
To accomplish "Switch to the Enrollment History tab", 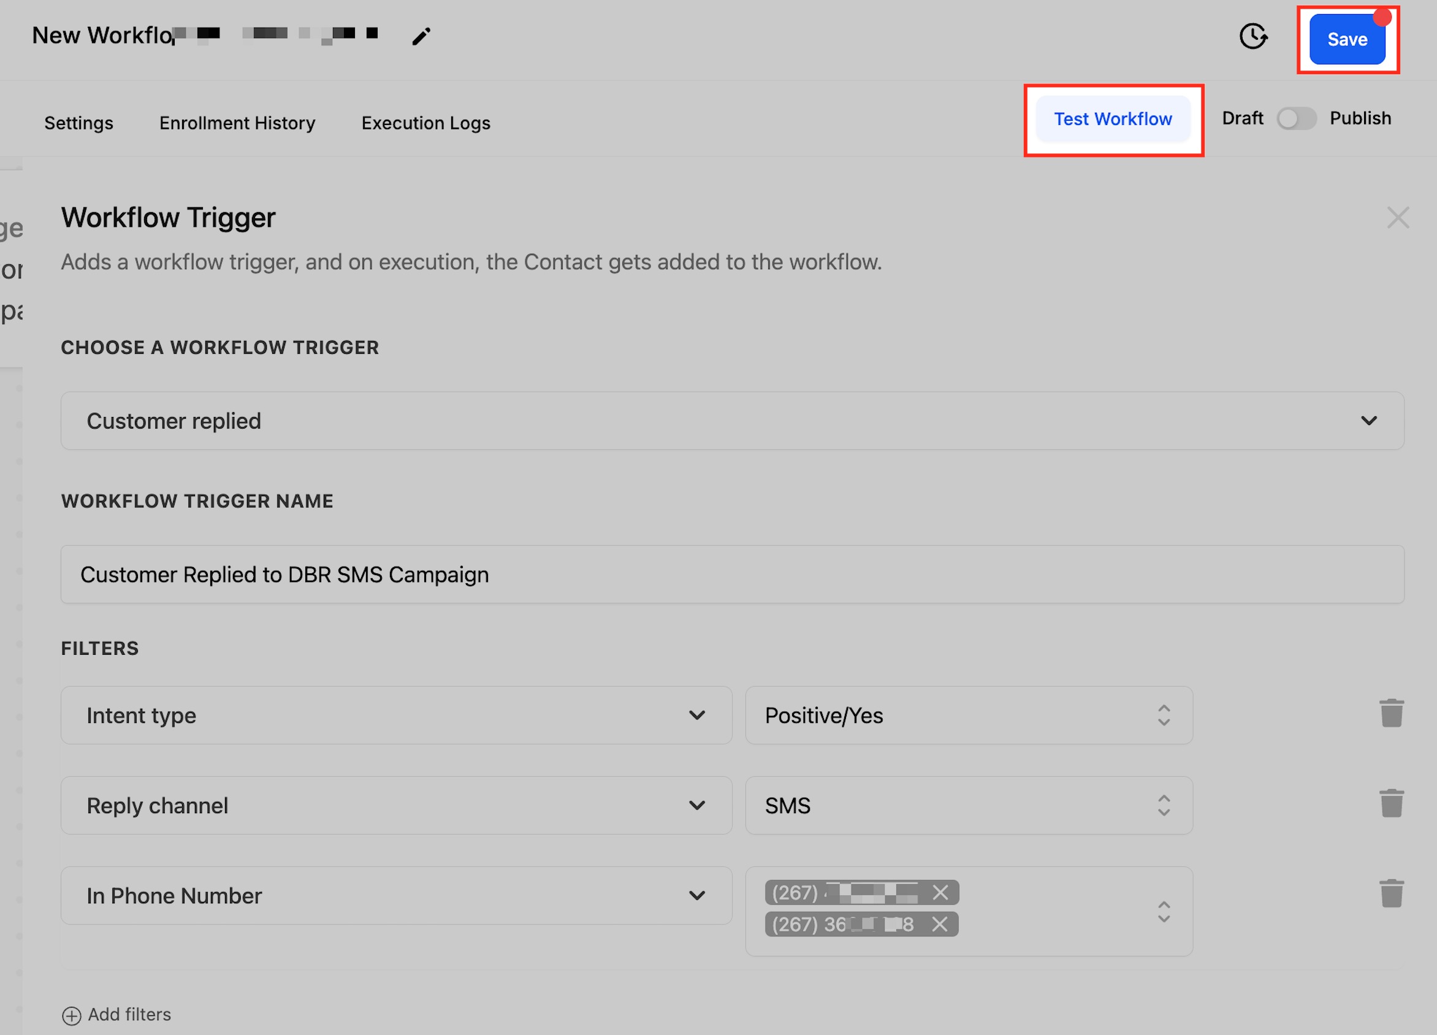I will 237,123.
